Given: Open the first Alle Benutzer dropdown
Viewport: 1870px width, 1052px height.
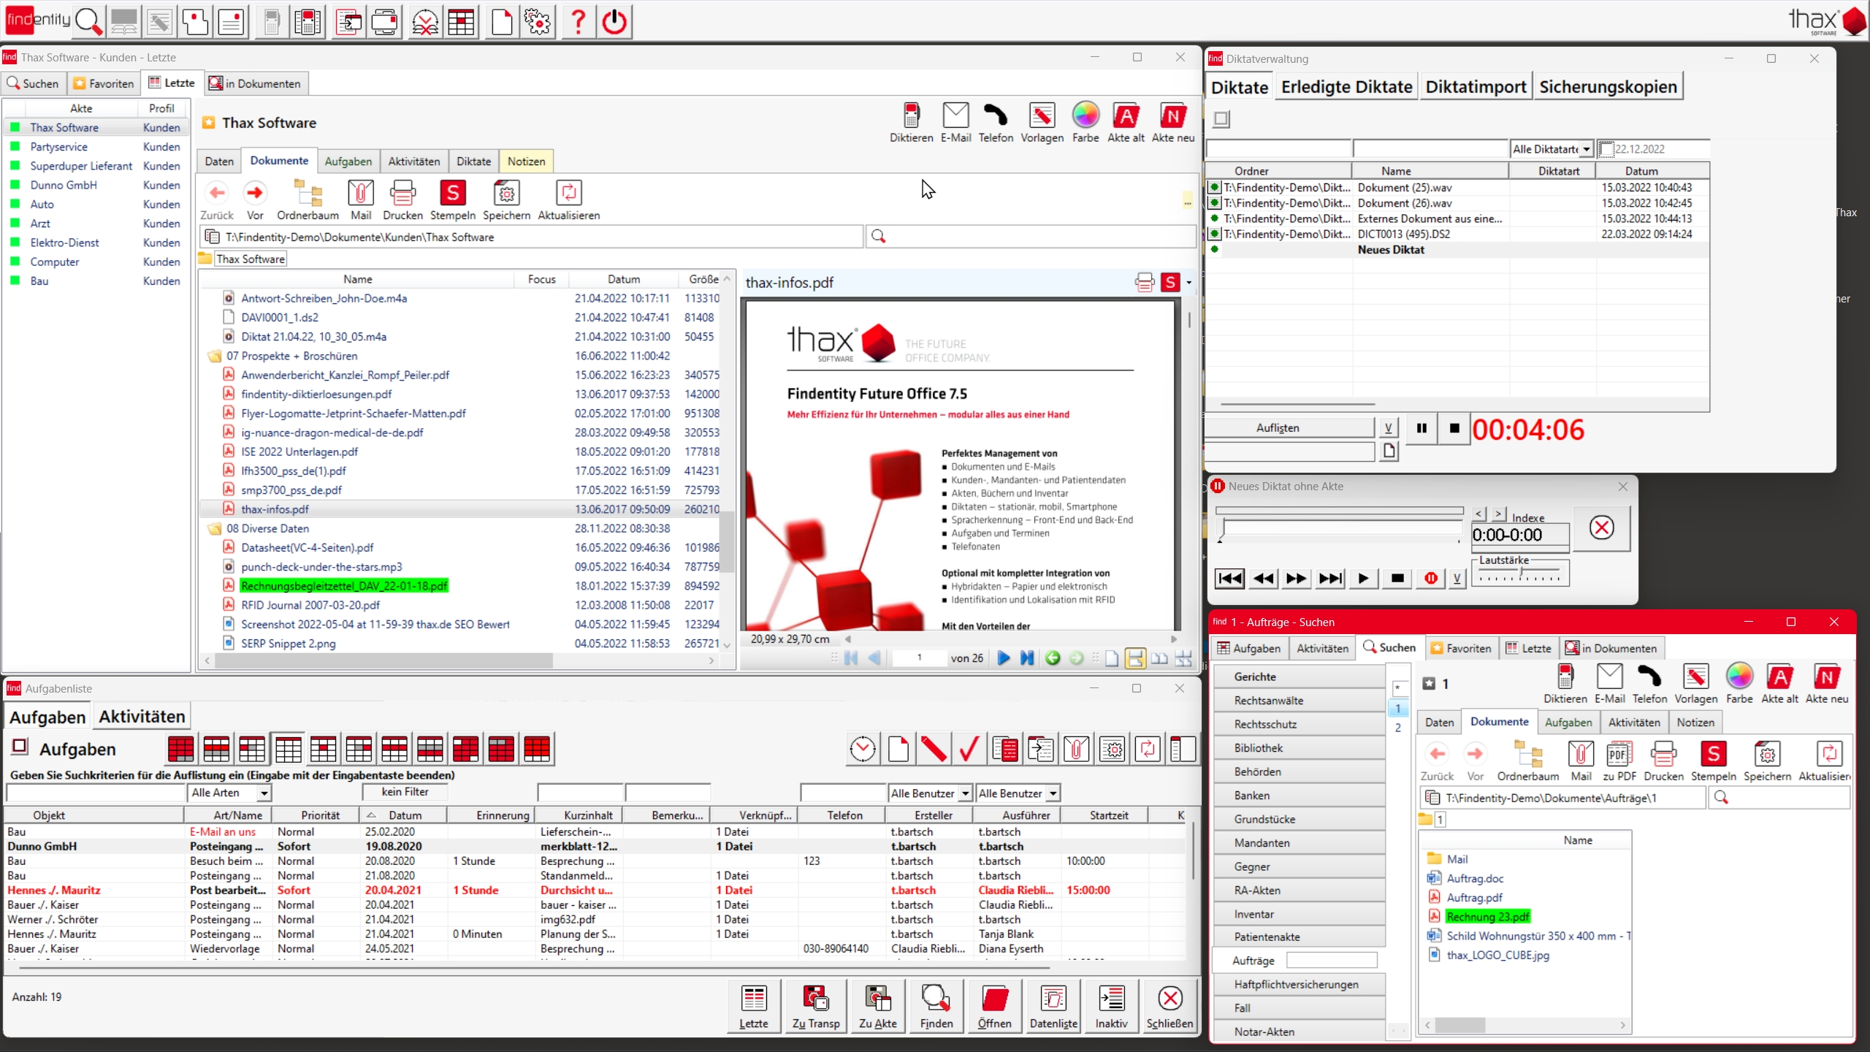Looking at the screenshot, I should tap(965, 793).
